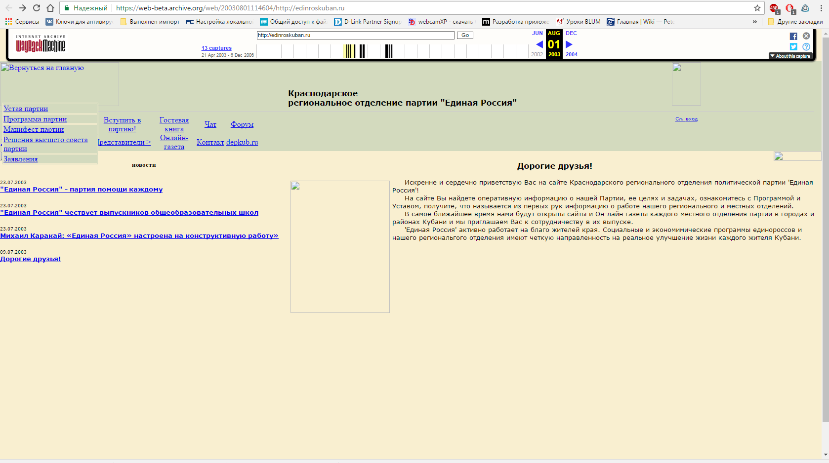Screen dimensions: 829x463
Task: Open Решения высшего совета партии item
Action: pyautogui.click(x=45, y=144)
